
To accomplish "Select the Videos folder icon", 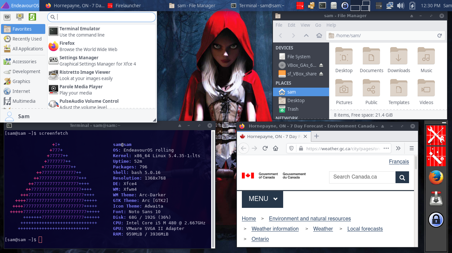I will pyautogui.click(x=426, y=87).
